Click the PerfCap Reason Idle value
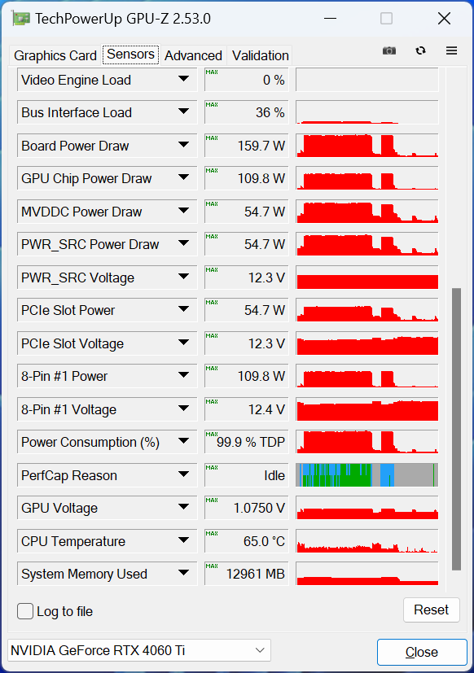Image resolution: width=474 pixels, height=673 pixels. tap(246, 475)
